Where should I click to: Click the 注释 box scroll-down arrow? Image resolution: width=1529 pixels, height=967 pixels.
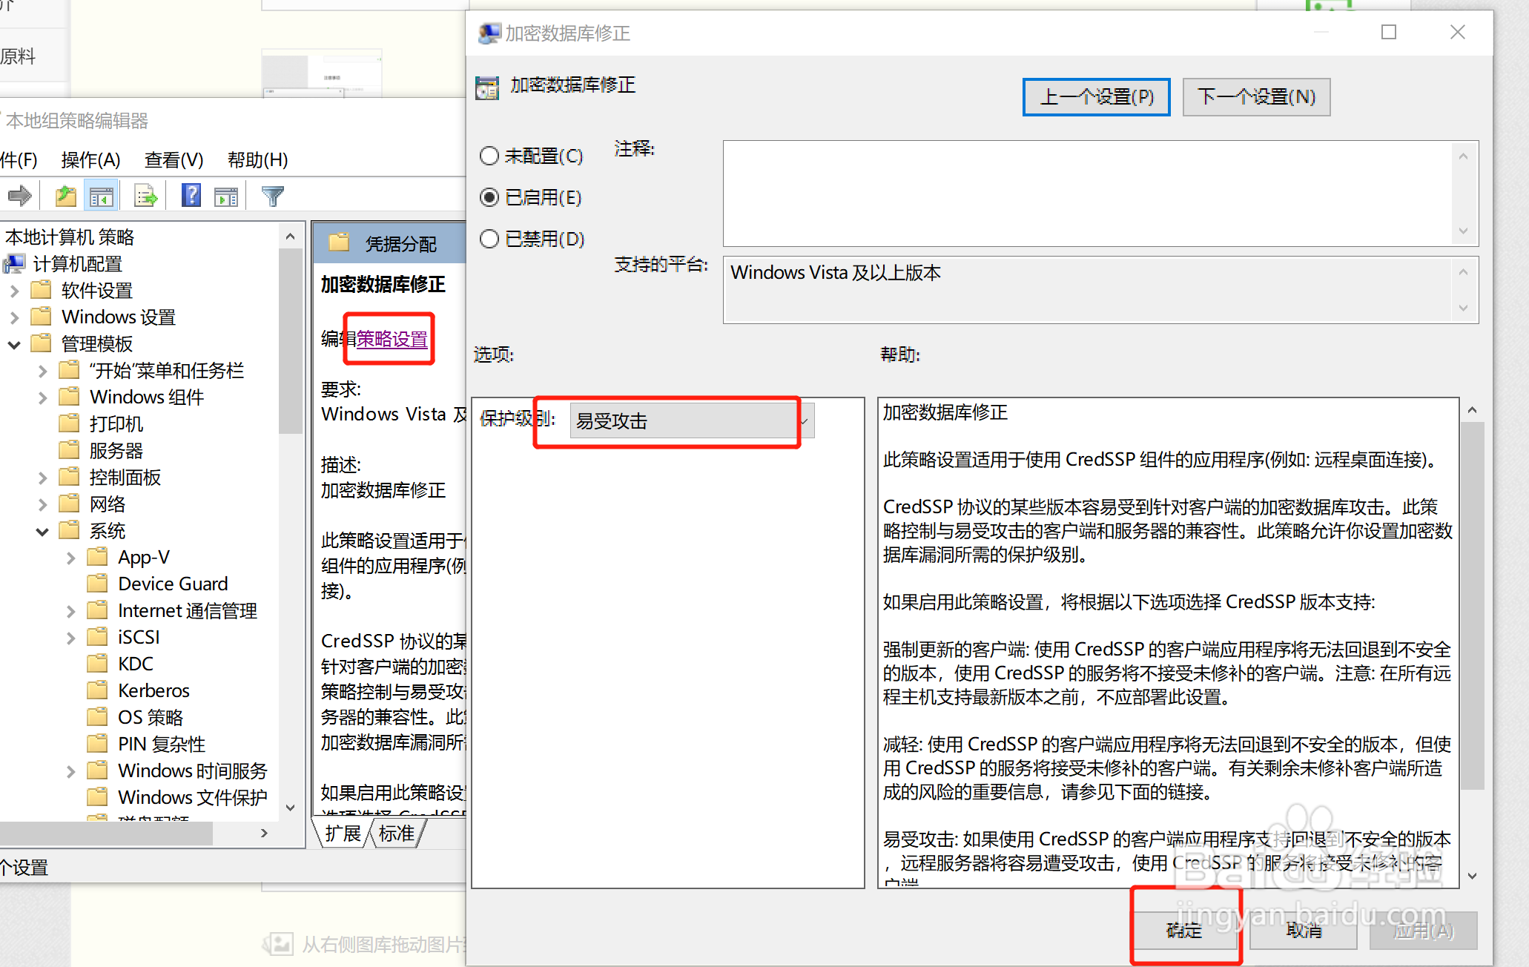[x=1463, y=231]
